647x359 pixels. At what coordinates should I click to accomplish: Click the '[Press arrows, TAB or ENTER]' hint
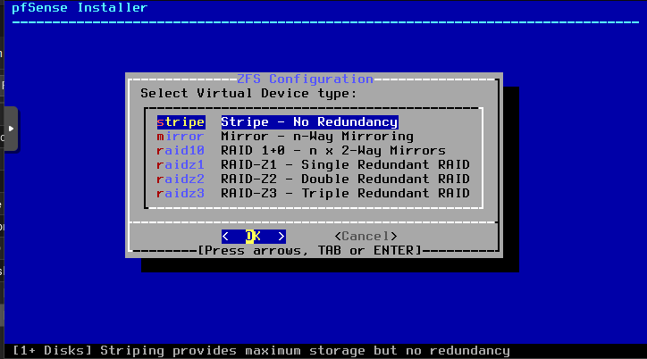pos(309,250)
